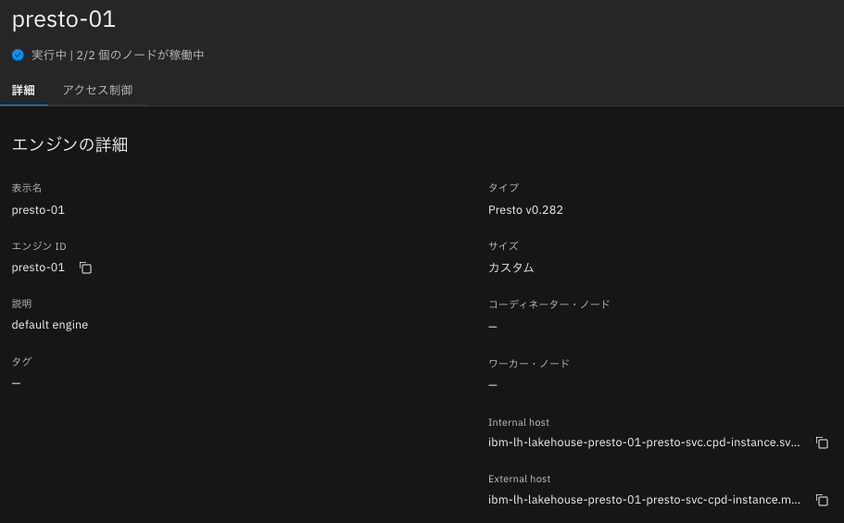
Task: Click the エンジン ID label
Action: click(39, 246)
